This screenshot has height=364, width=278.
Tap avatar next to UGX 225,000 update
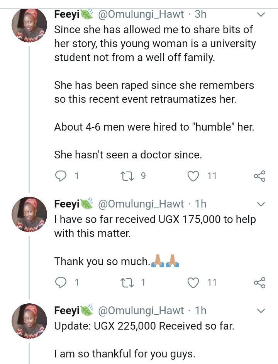pyautogui.click(x=29, y=321)
